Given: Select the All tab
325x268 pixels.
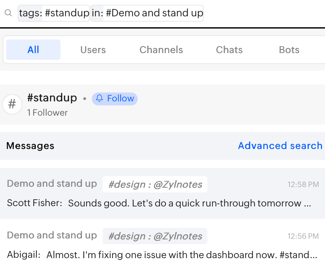Looking at the screenshot, I should 33,50.
